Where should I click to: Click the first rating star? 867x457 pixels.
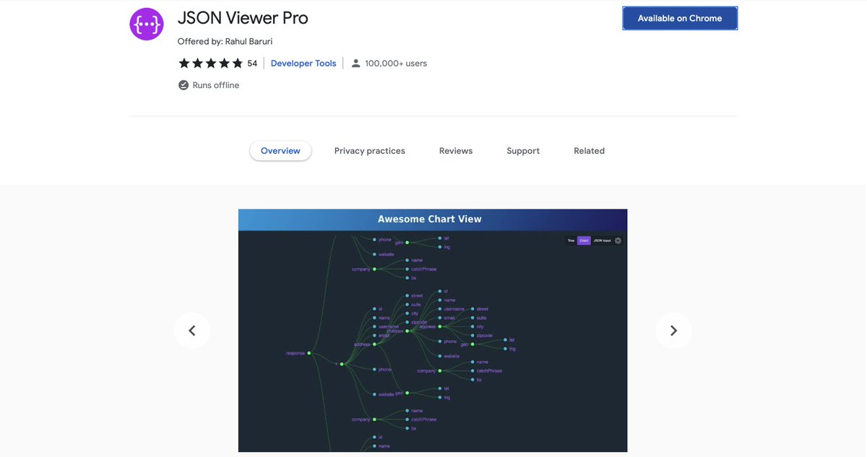[x=184, y=63]
